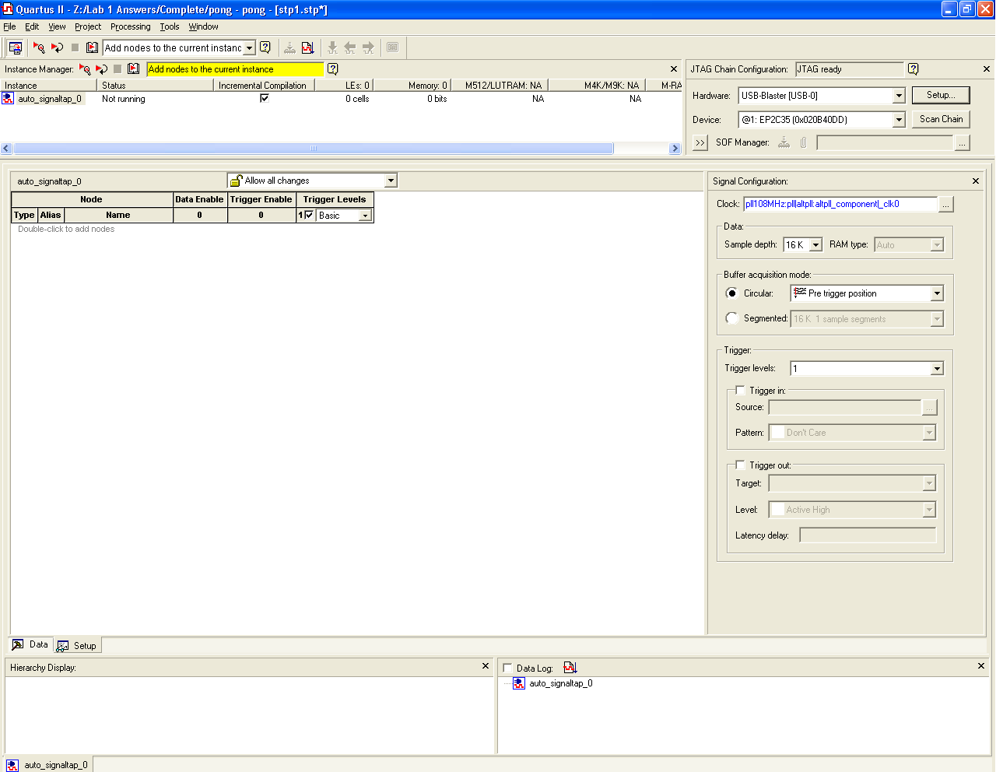Viewport: 996px width, 772px height.
Task: Open help icon beside JTAG ready status
Action: point(913,69)
